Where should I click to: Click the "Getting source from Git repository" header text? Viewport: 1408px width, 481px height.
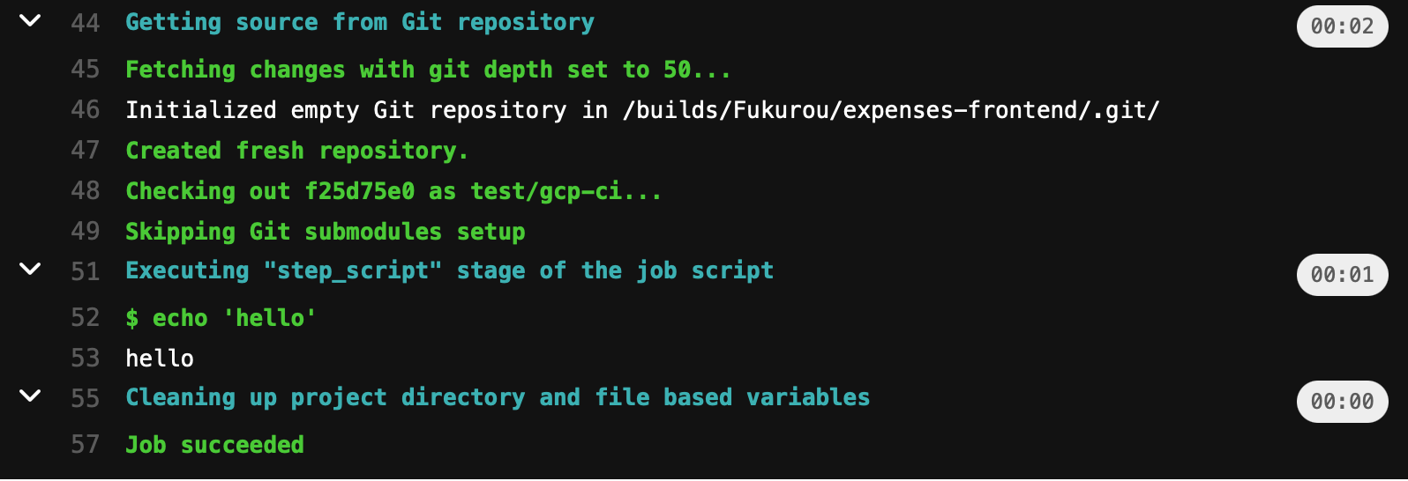[359, 23]
